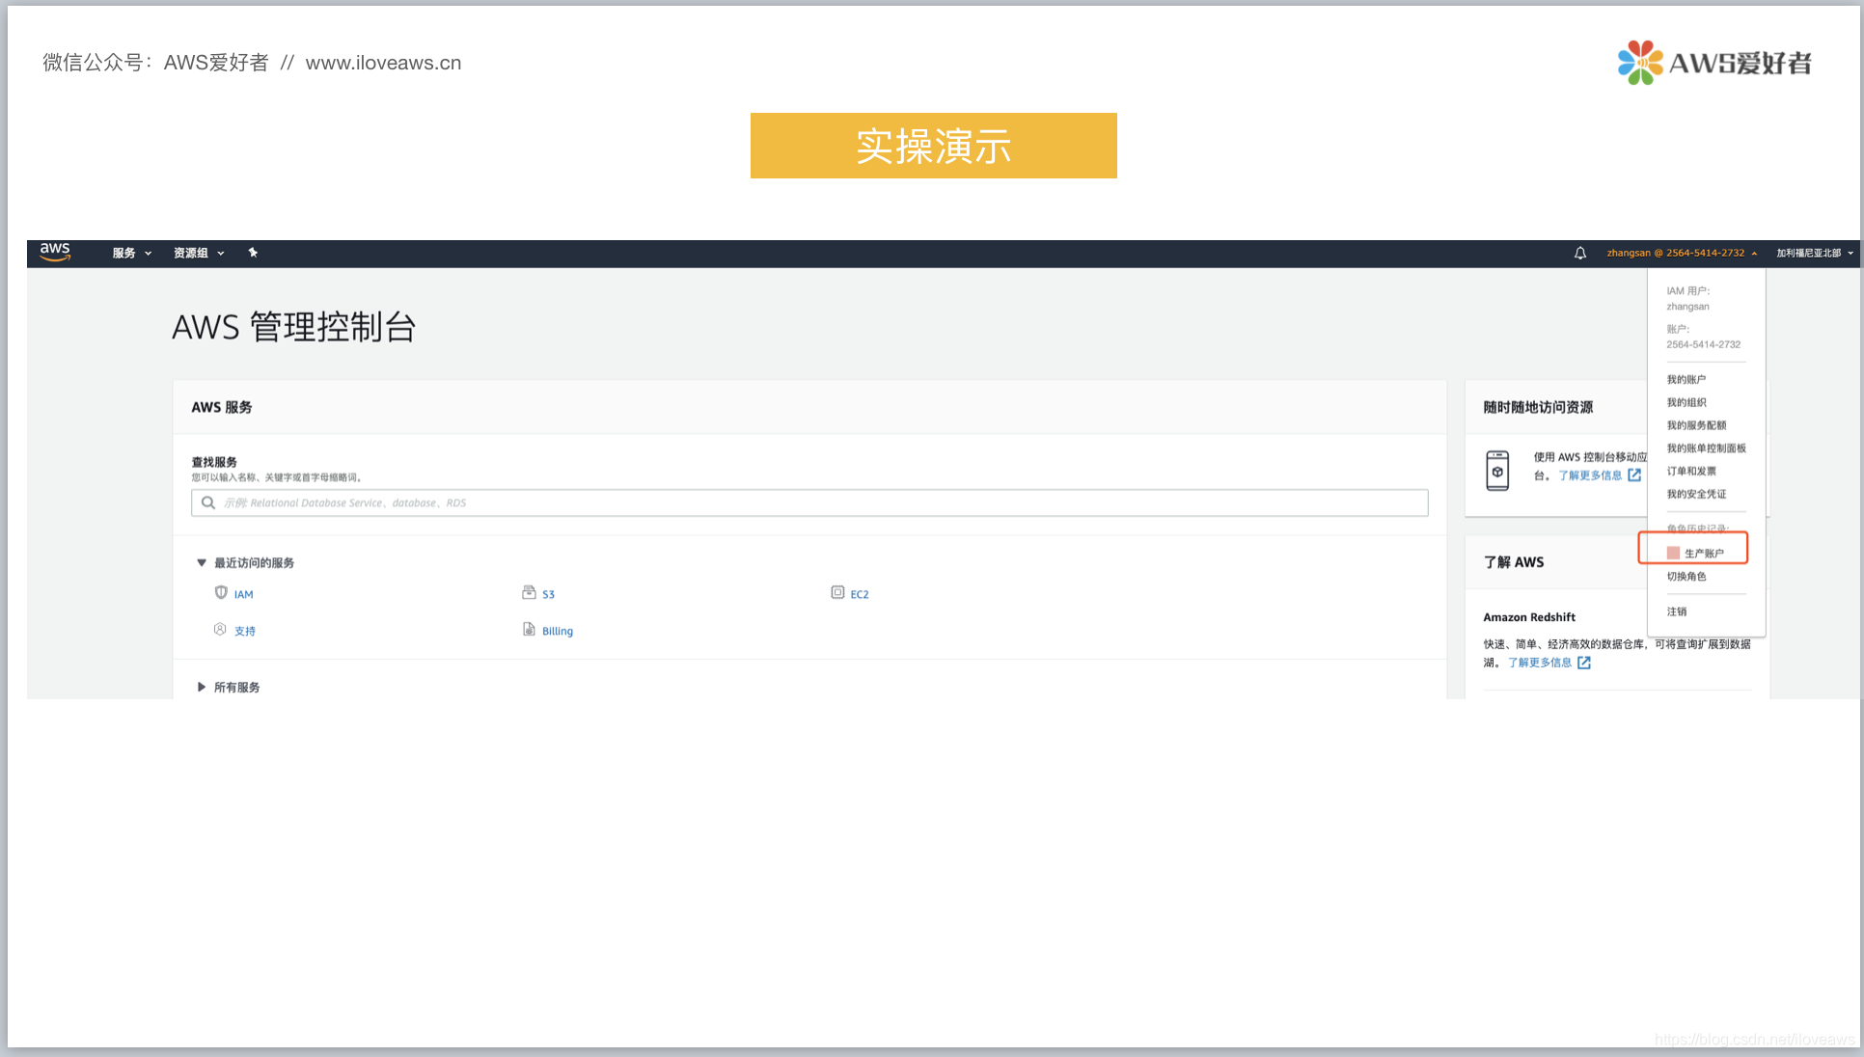The image size is (1864, 1057).
Task: Click 注销 to sign out
Action: [x=1677, y=612]
